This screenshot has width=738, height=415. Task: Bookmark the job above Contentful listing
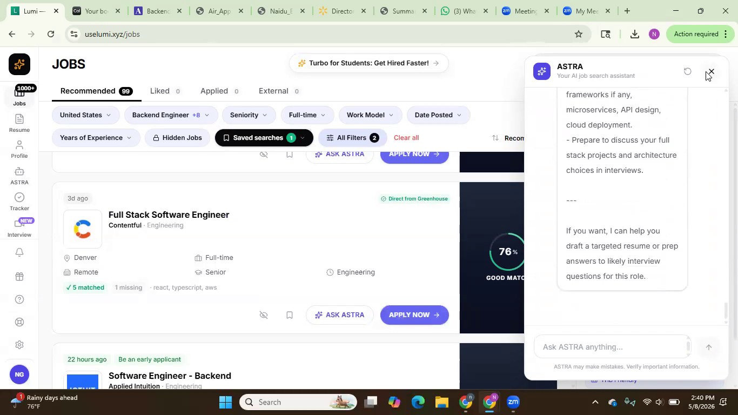click(x=290, y=155)
